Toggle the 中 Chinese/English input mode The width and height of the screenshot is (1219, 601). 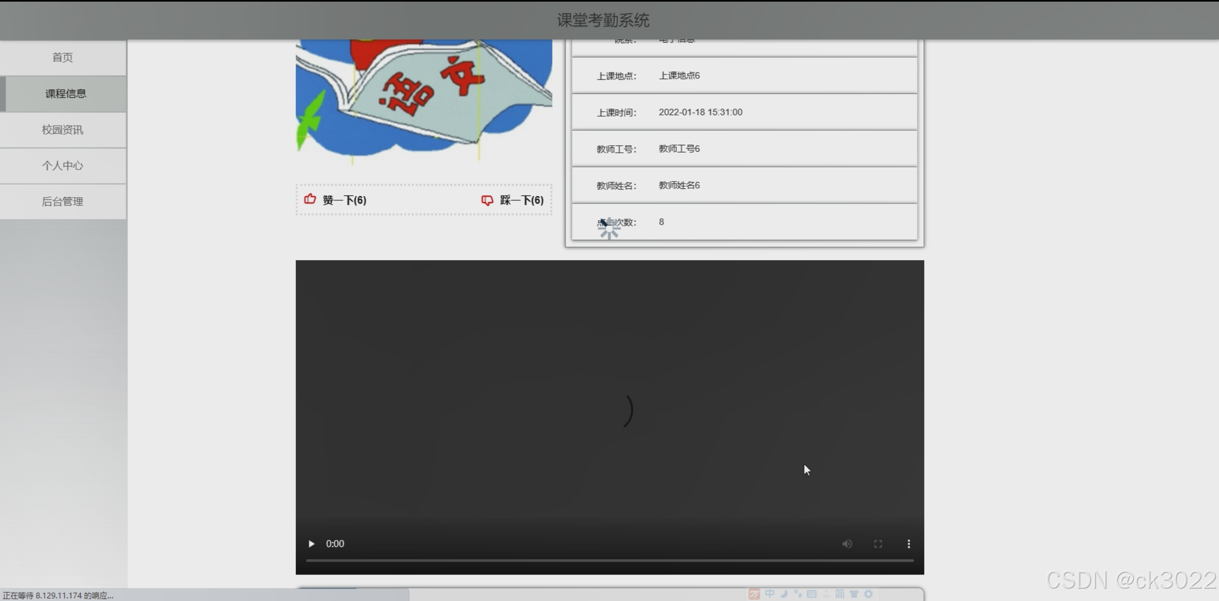(769, 594)
